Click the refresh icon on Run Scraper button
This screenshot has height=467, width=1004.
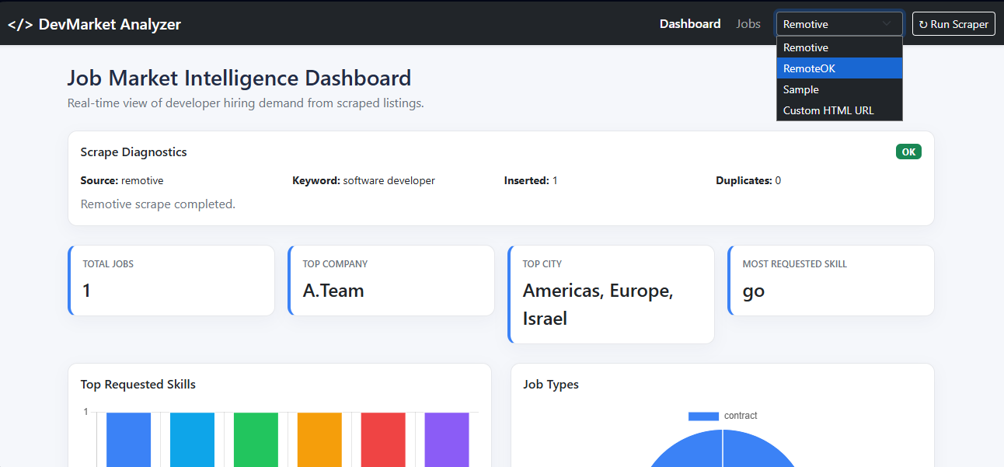coord(923,23)
